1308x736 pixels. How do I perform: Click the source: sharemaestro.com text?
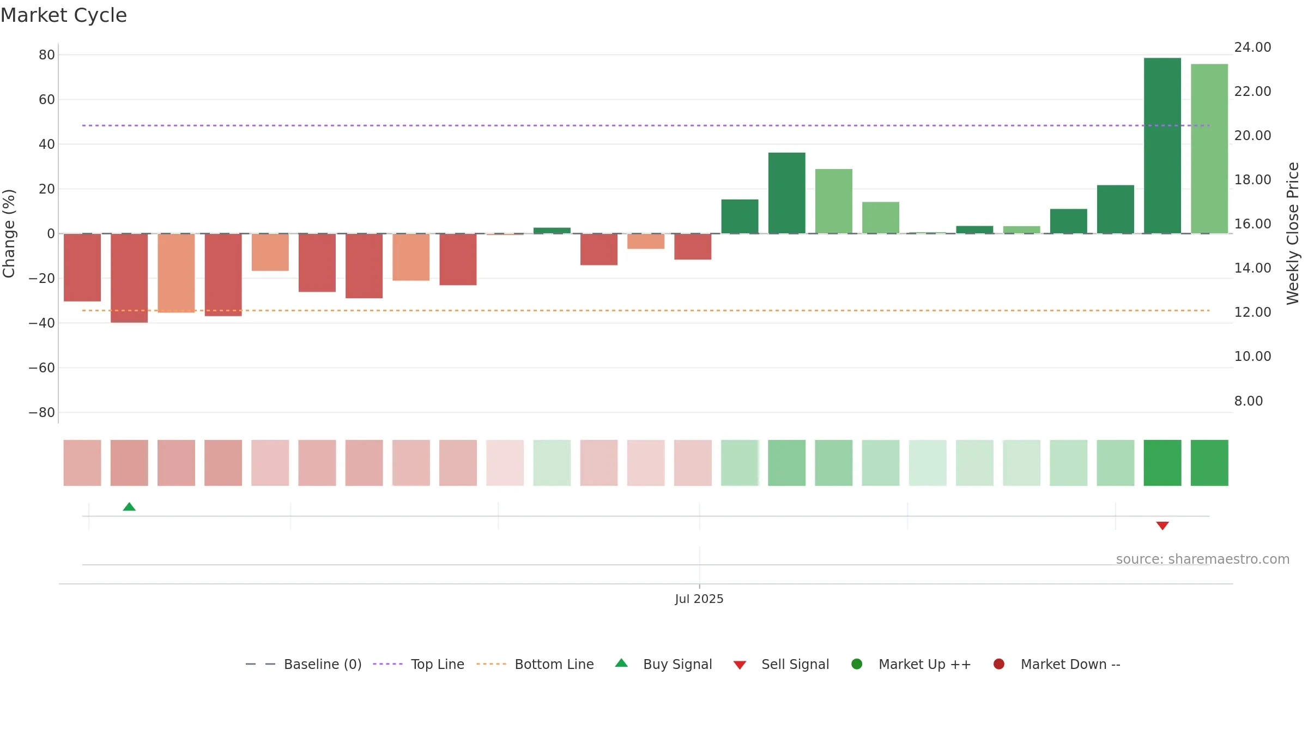coord(1203,559)
